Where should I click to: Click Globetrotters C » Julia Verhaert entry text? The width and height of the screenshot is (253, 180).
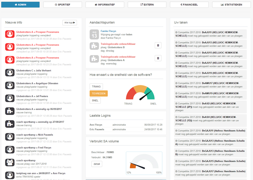pos(34,71)
